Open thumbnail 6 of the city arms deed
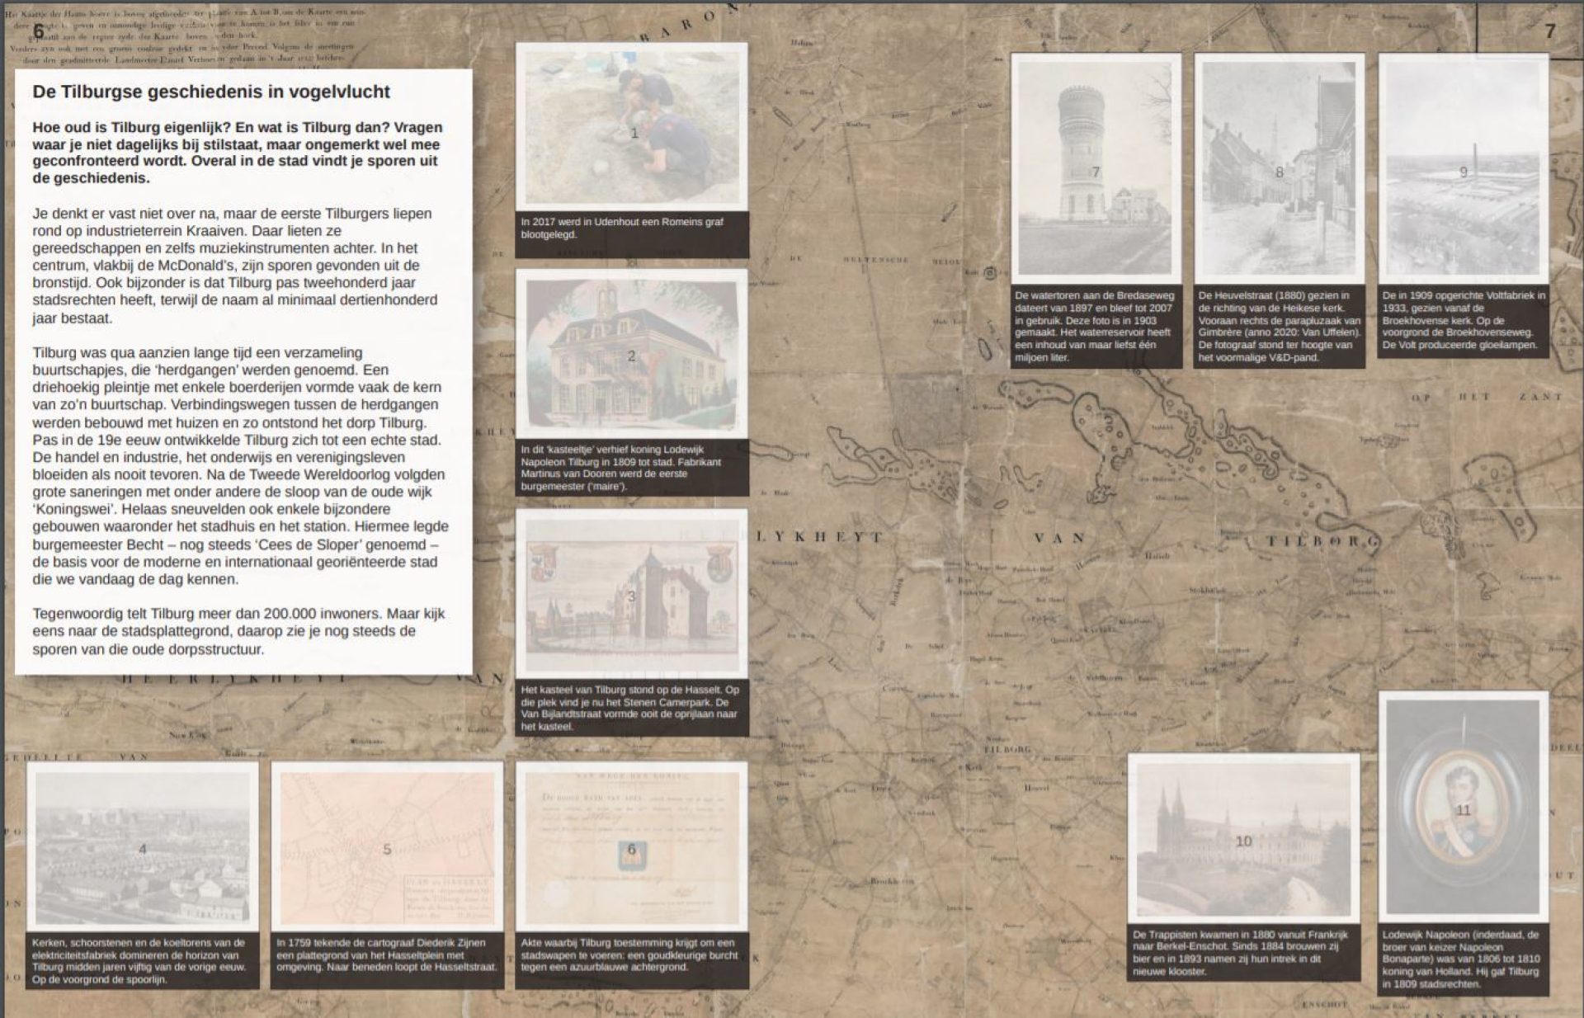The image size is (1584, 1018). 632,846
